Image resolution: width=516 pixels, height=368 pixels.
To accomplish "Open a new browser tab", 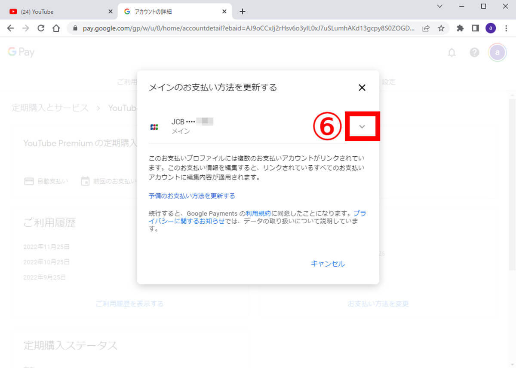I will [243, 12].
